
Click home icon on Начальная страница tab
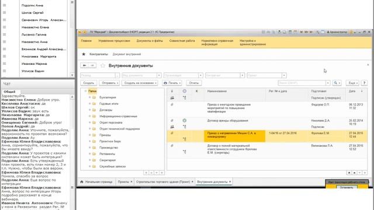pos(82,181)
